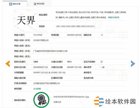The height and width of the screenshot is (108, 140).
Task: Click the 天界 trademark image
Action: [x=26, y=21]
